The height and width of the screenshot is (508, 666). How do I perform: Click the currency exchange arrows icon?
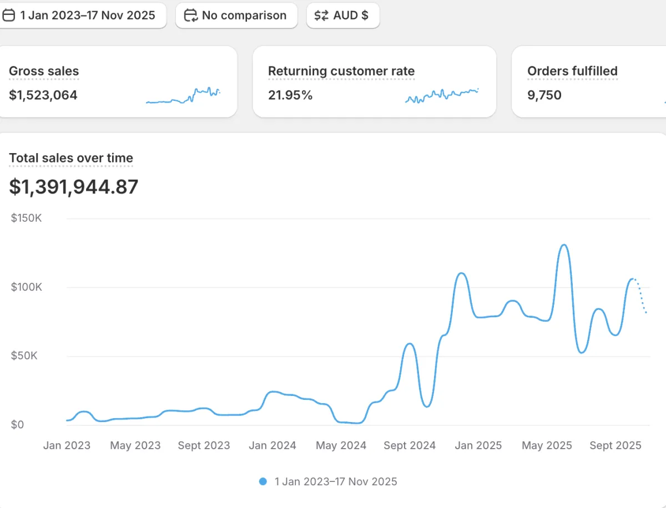tap(321, 16)
